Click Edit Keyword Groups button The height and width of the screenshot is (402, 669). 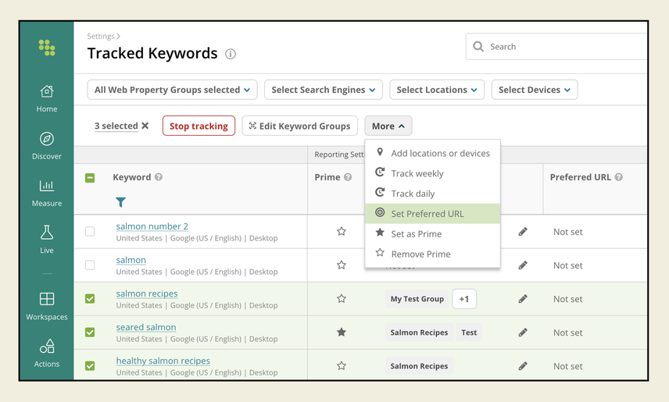[299, 126]
